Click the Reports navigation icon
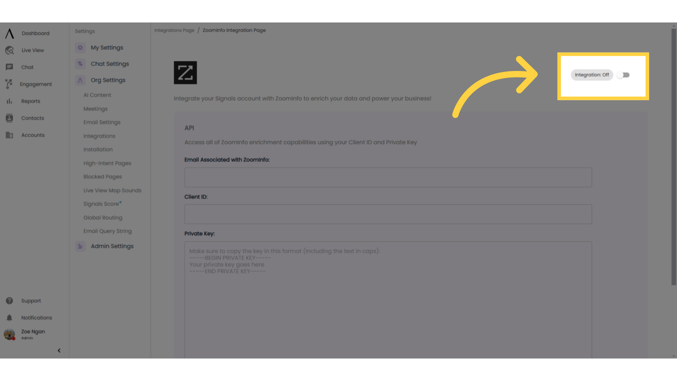Viewport: 677px width, 381px height. (9, 101)
